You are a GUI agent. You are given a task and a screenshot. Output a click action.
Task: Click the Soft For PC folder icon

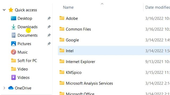coord(14,60)
